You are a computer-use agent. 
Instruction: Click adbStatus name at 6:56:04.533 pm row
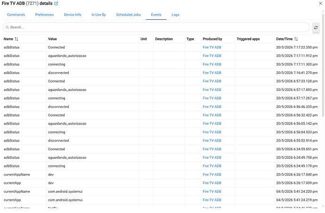11,132
